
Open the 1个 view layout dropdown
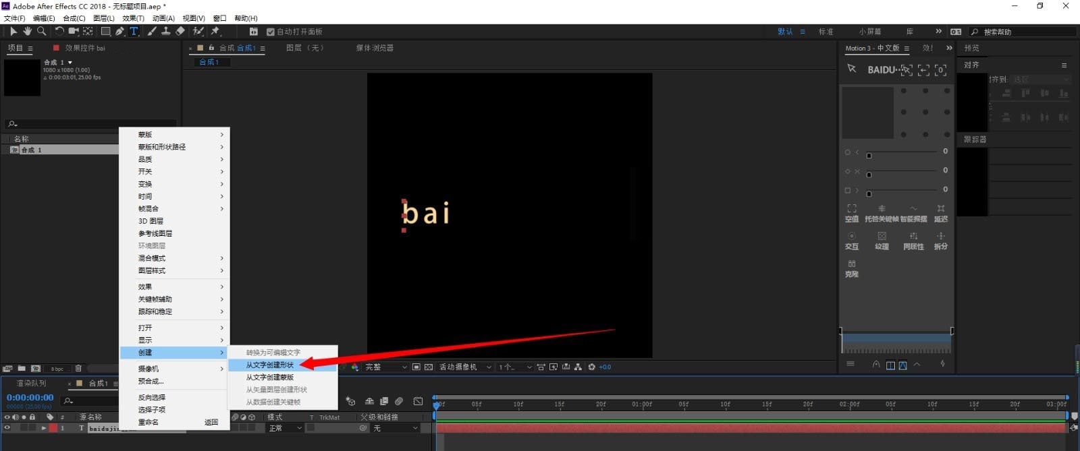click(x=515, y=367)
